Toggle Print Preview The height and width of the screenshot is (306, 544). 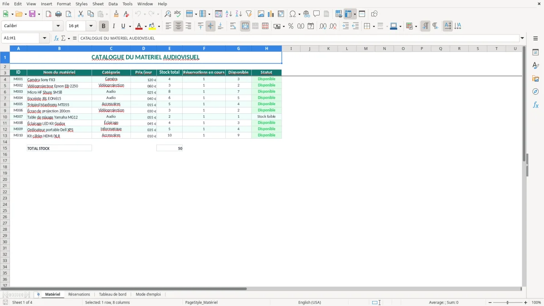[x=68, y=14]
